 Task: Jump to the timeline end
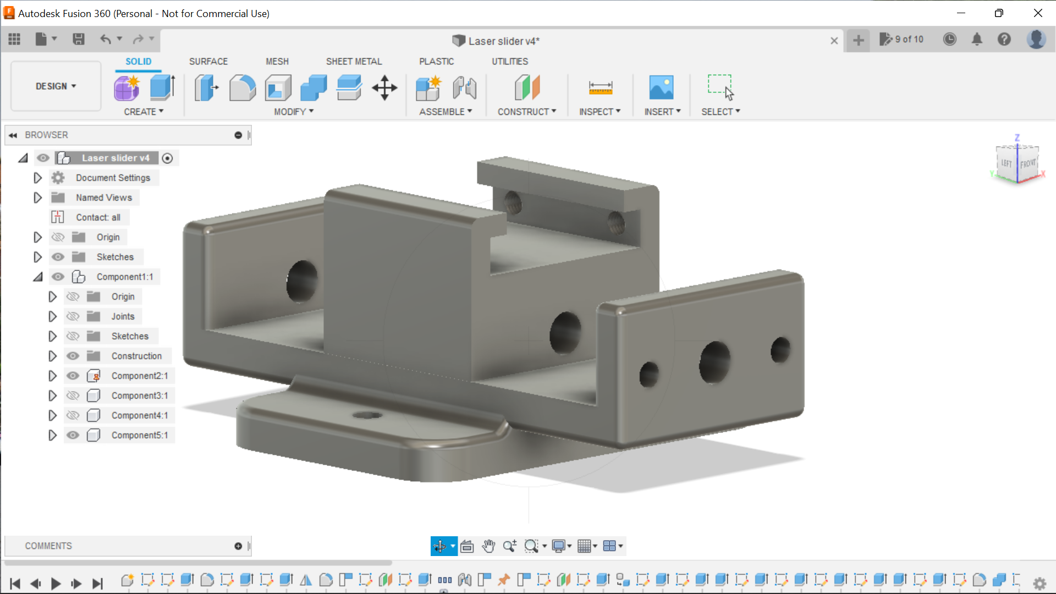point(97,584)
